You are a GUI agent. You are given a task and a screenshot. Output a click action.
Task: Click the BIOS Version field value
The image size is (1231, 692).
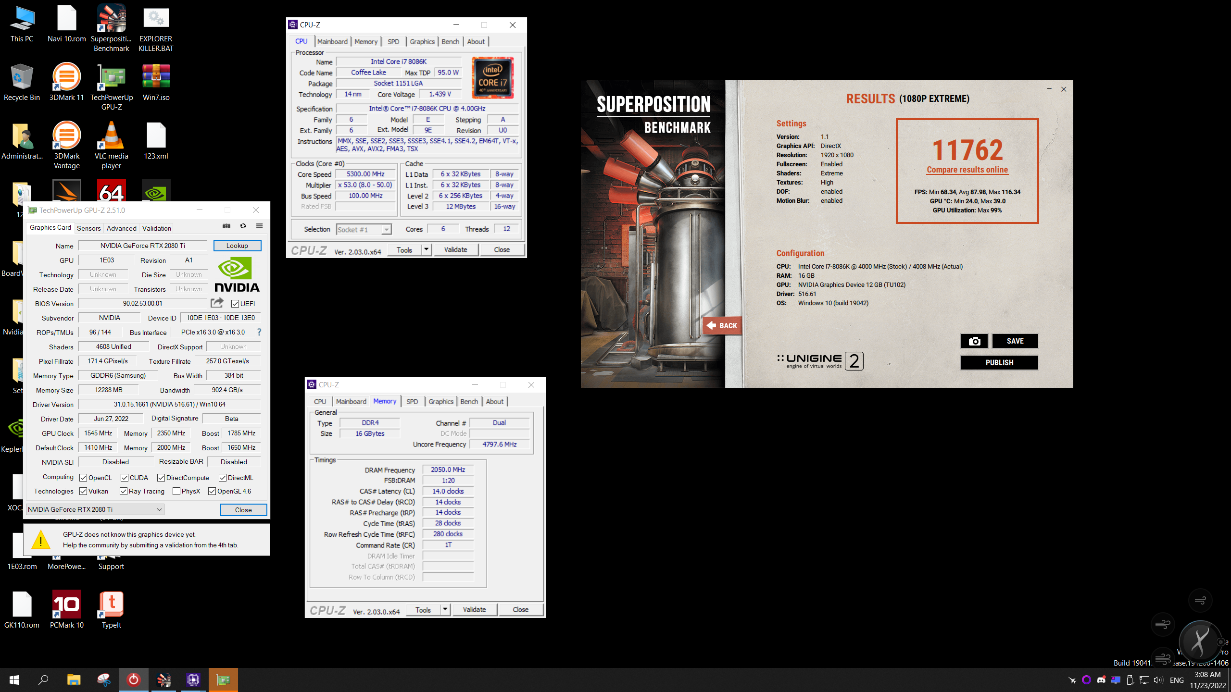point(143,303)
